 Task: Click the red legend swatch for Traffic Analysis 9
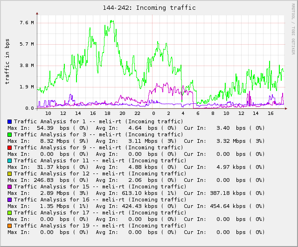click(x=9, y=147)
